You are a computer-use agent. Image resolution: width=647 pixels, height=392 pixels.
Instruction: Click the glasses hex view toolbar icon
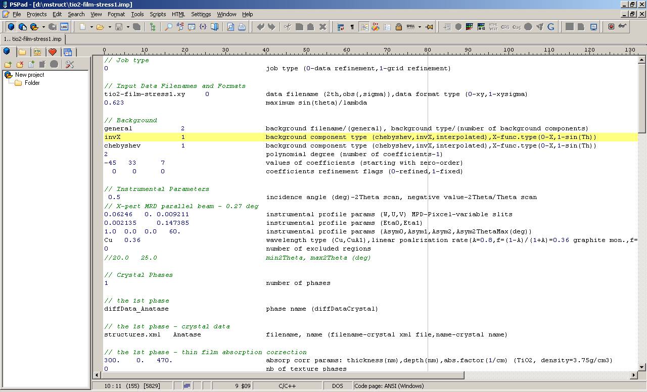click(x=623, y=27)
